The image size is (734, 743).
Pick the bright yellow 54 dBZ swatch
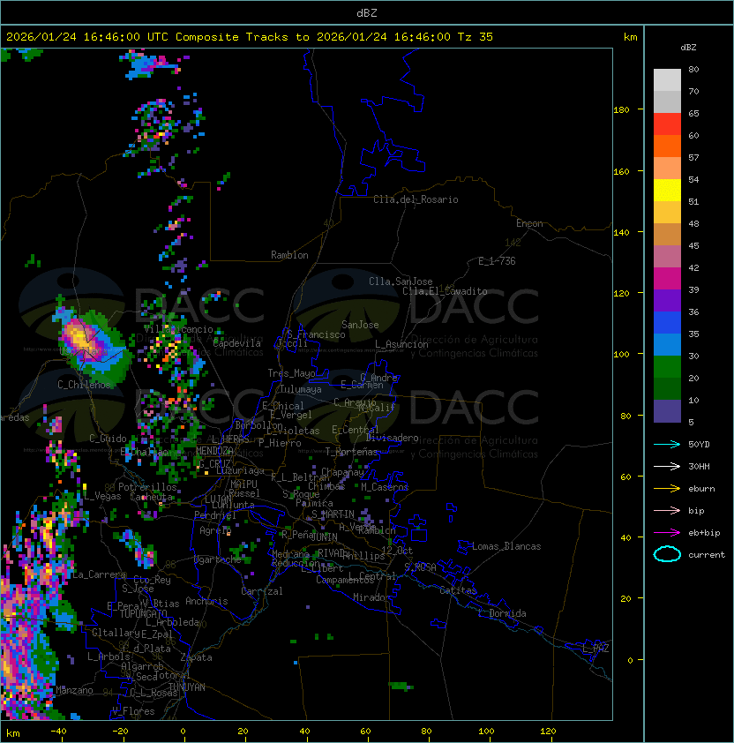[x=667, y=190]
